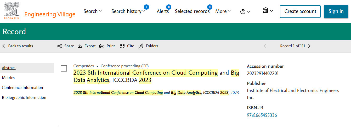Jump to the Conference Information section
This screenshot has width=351, height=135.
point(22,88)
